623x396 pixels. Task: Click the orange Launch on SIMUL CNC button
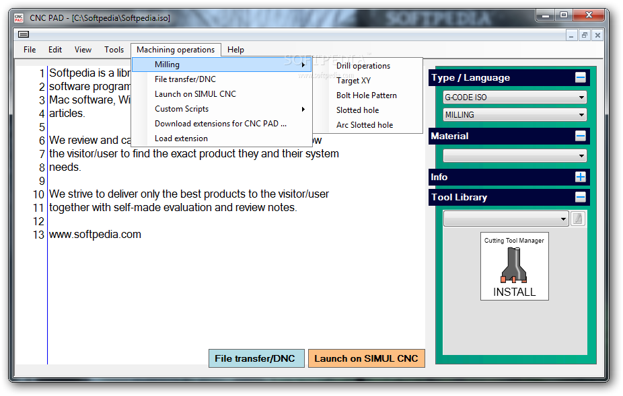(366, 358)
